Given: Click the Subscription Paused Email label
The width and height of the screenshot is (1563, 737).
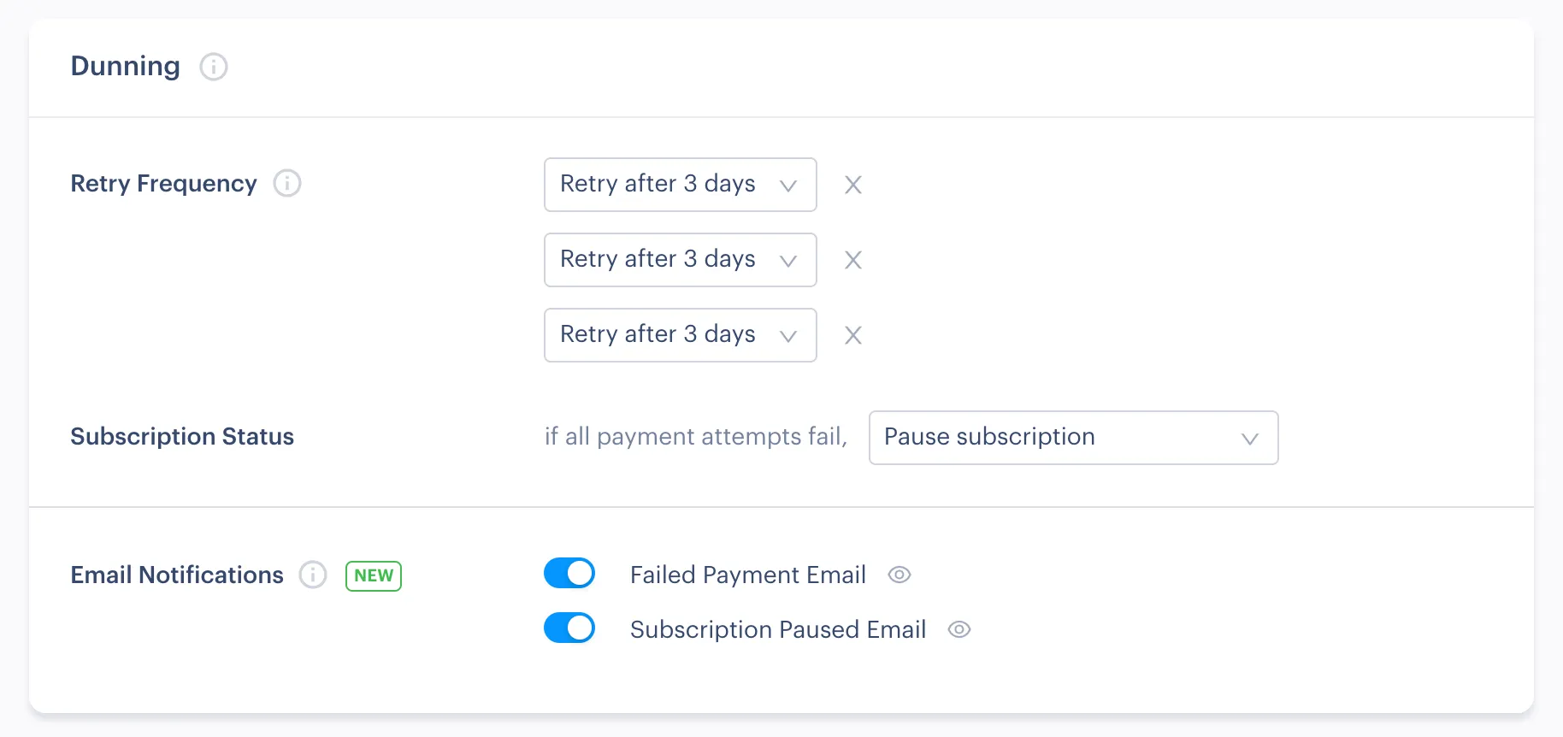Looking at the screenshot, I should (x=778, y=629).
